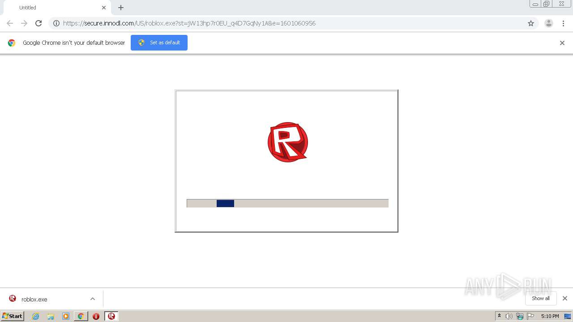Open the Chrome profile avatar
This screenshot has width=573, height=322.
tap(549, 23)
